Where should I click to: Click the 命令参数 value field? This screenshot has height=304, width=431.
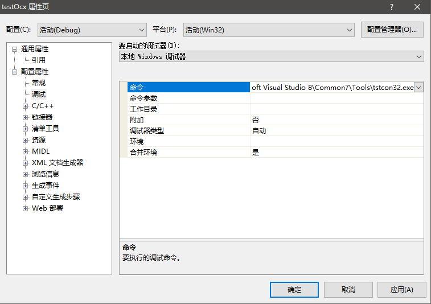tap(336, 98)
